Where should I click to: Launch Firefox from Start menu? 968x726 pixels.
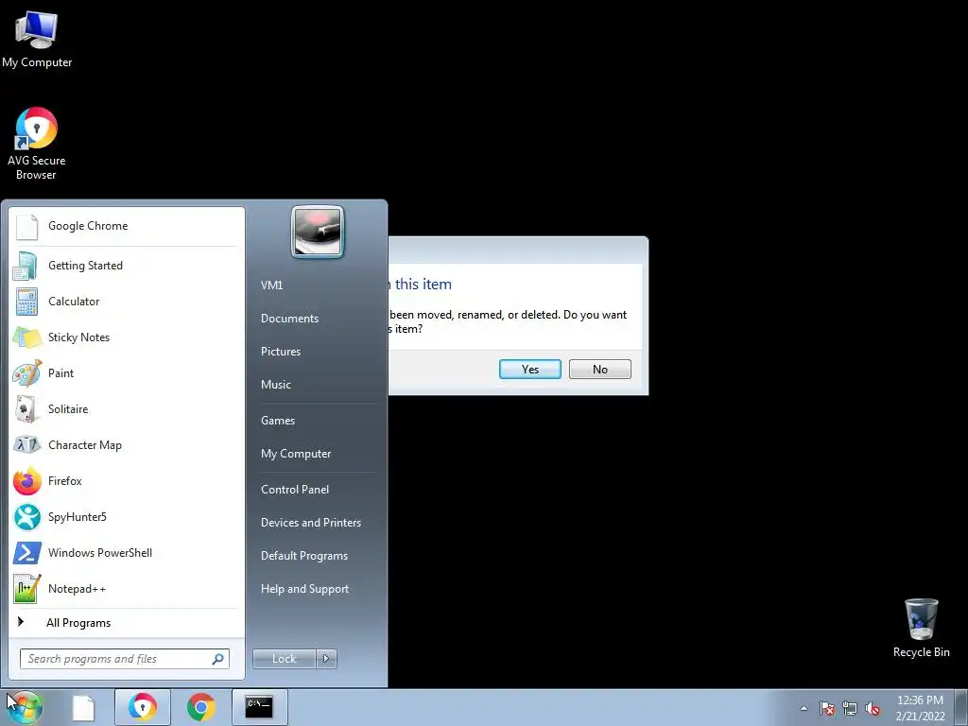click(x=126, y=481)
